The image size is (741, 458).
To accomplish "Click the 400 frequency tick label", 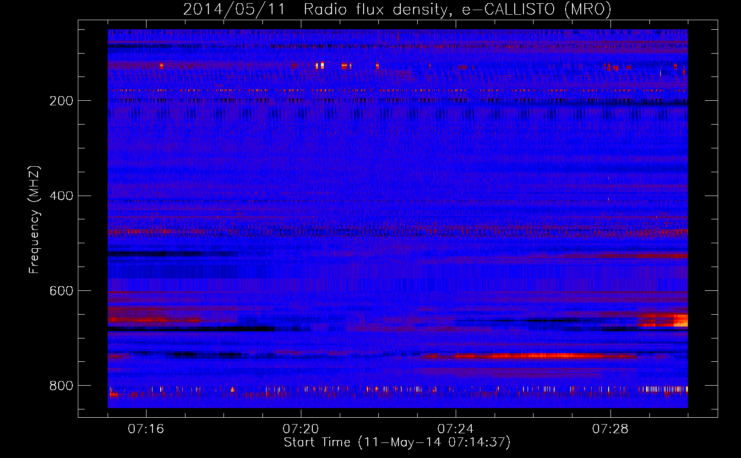I will (x=61, y=196).
